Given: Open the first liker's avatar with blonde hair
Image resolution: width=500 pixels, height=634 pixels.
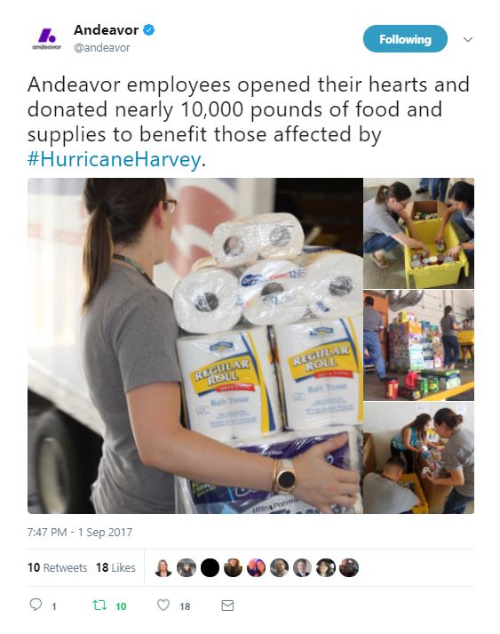Looking at the screenshot, I should (x=163, y=567).
